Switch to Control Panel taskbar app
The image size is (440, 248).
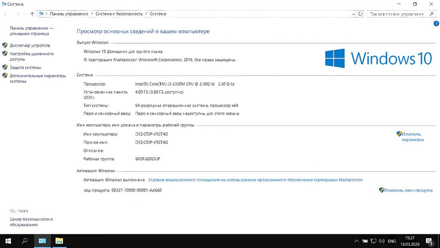(x=42, y=241)
